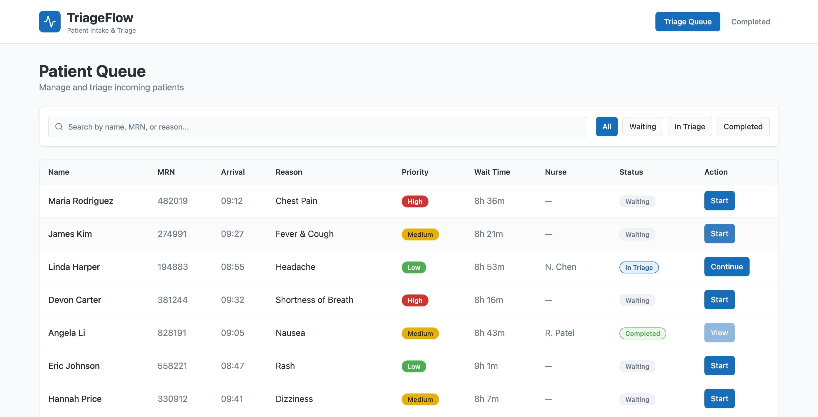The height and width of the screenshot is (417, 818).
Task: Click the Waiting status badge for Hannah Price
Action: tap(637, 399)
